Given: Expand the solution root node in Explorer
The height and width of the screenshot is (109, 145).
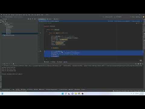Looking at the screenshot, I should pos(2,23).
